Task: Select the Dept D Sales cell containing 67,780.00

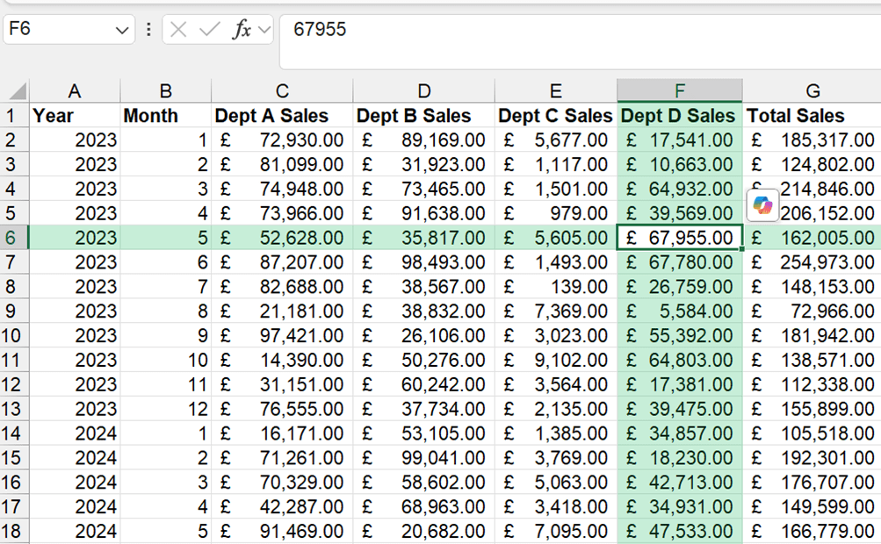Action: pyautogui.click(x=679, y=262)
